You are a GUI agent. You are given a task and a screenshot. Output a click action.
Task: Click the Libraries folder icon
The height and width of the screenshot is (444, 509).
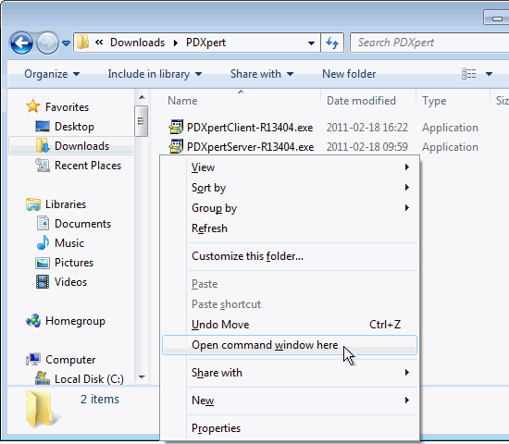coord(33,204)
